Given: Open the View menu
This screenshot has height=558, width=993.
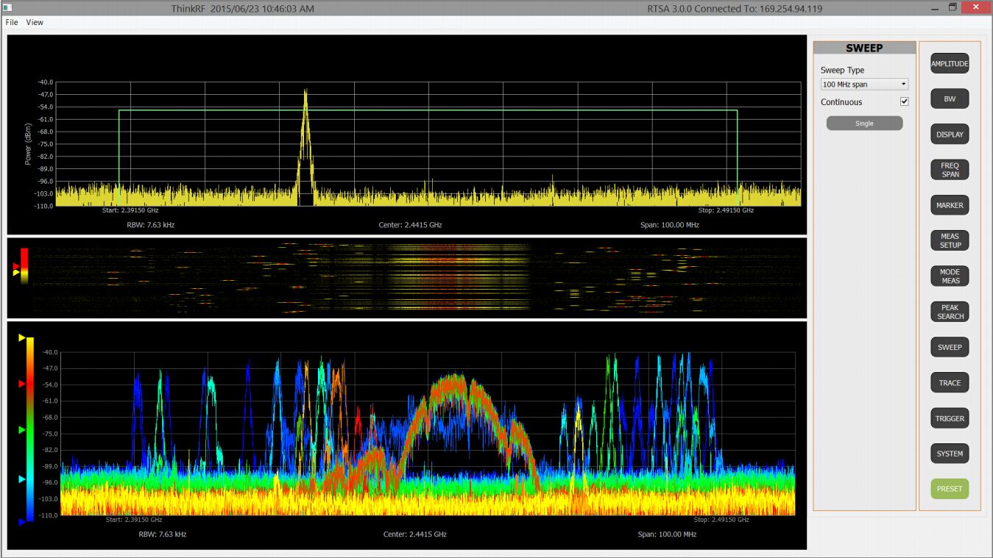Looking at the screenshot, I should click(x=35, y=22).
